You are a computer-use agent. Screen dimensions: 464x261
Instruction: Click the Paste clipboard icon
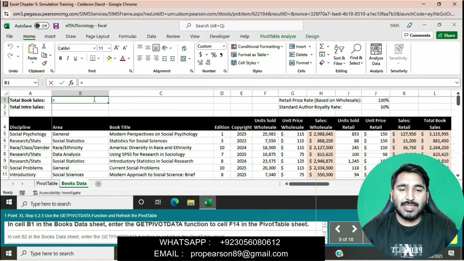tap(33, 49)
